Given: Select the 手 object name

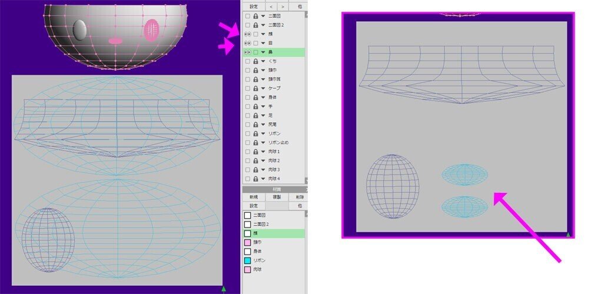Looking at the screenshot, I should pos(270,106).
